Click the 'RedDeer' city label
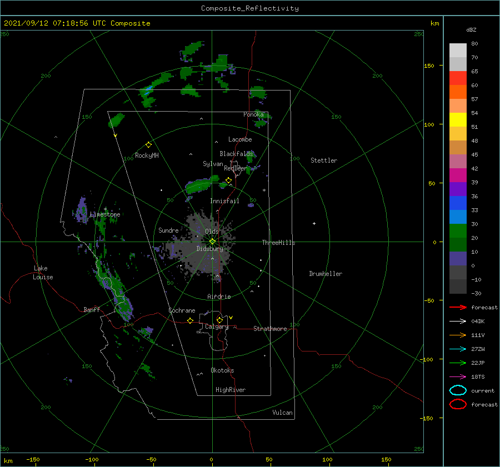 point(236,168)
